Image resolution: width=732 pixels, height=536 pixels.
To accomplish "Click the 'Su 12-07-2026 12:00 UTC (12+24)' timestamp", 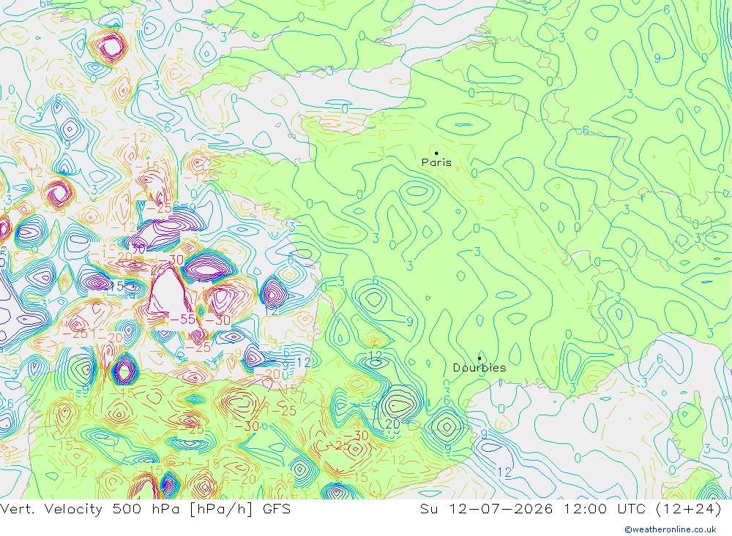I will click(x=570, y=508).
